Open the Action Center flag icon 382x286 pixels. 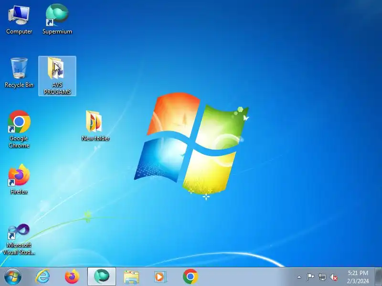click(x=310, y=277)
